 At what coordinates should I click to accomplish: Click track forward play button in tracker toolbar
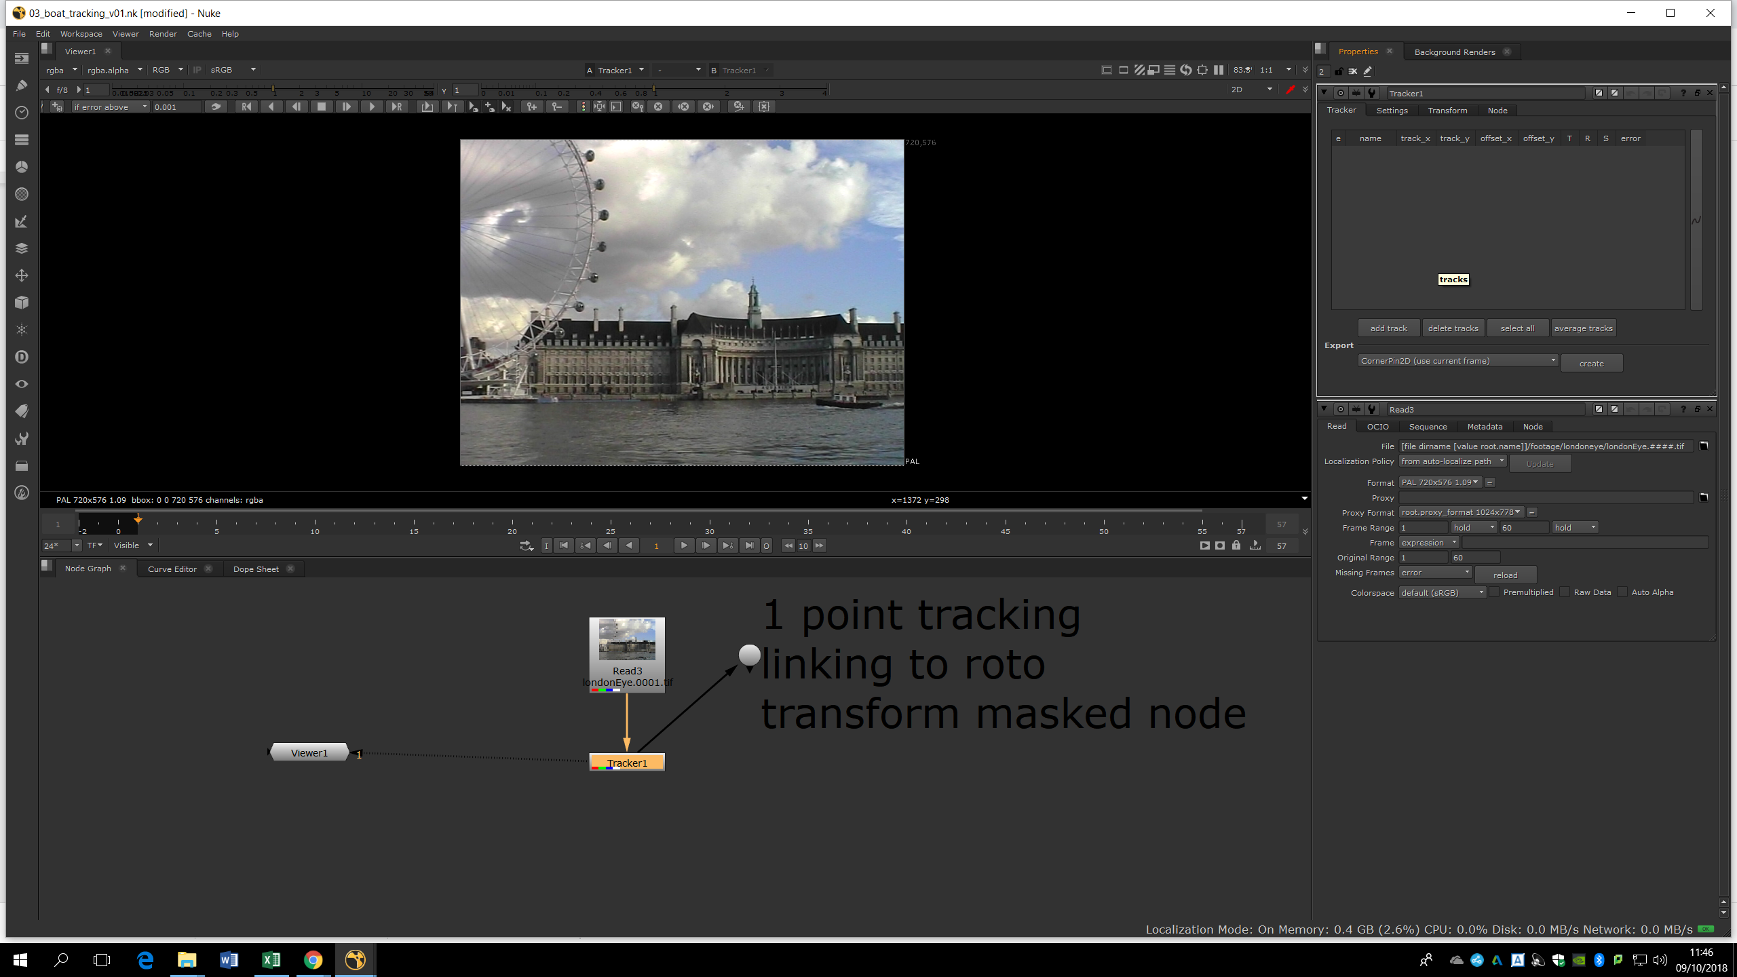point(371,107)
